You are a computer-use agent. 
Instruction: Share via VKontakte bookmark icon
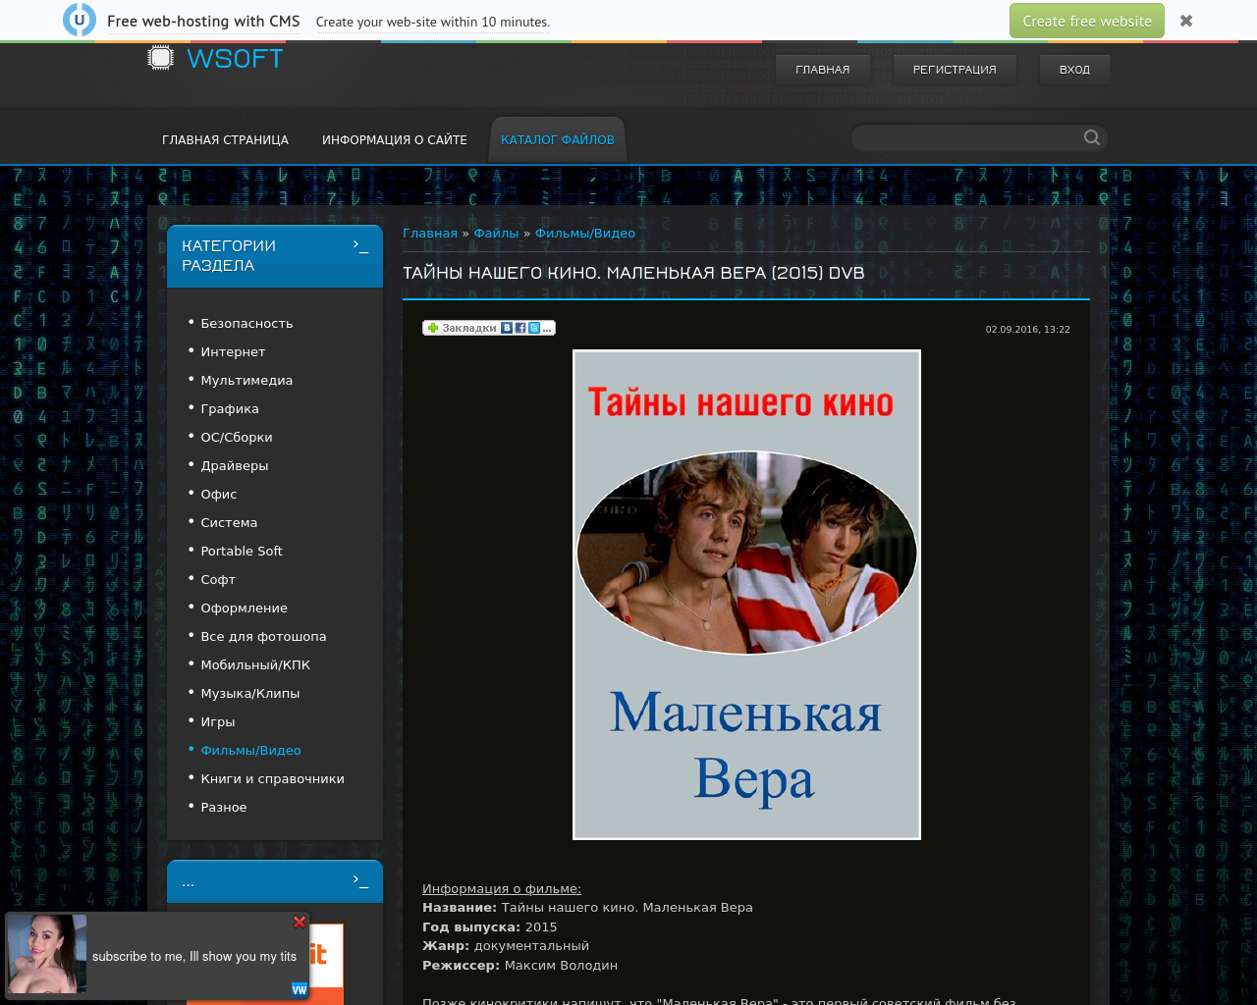point(507,328)
